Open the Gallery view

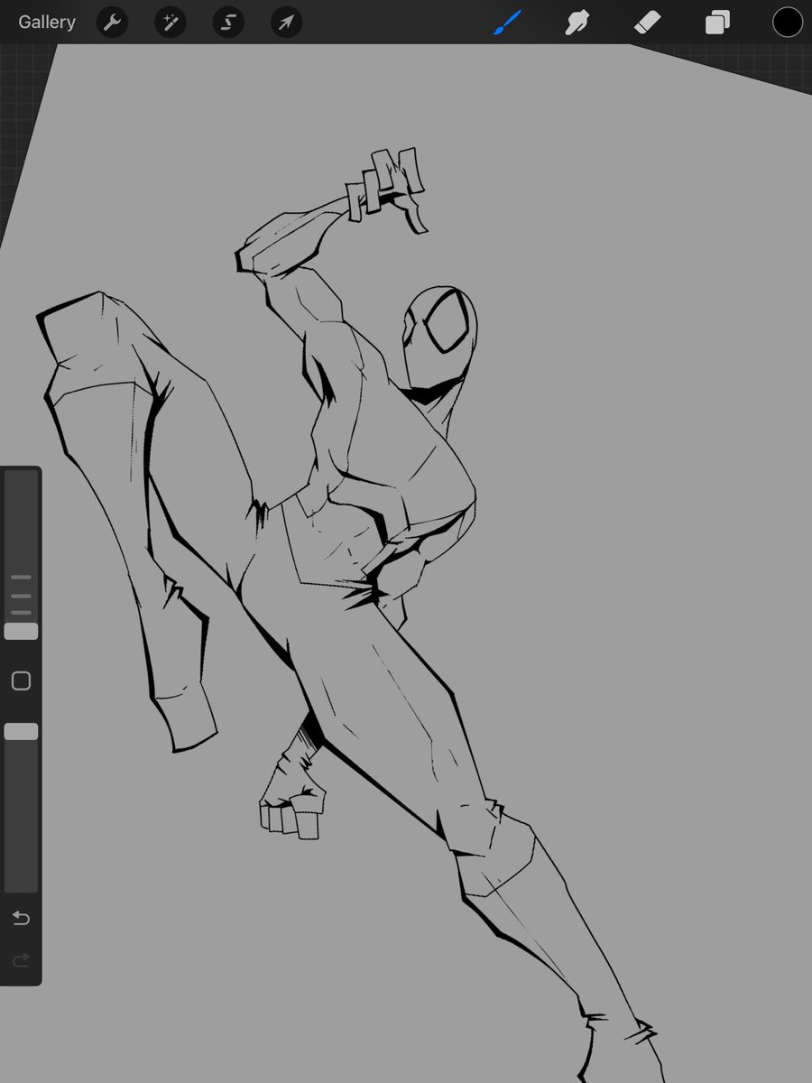pyautogui.click(x=47, y=23)
